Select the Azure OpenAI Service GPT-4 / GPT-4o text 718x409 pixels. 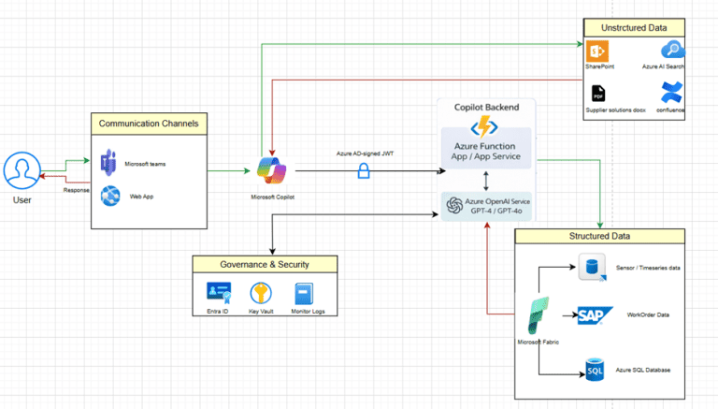click(x=497, y=206)
